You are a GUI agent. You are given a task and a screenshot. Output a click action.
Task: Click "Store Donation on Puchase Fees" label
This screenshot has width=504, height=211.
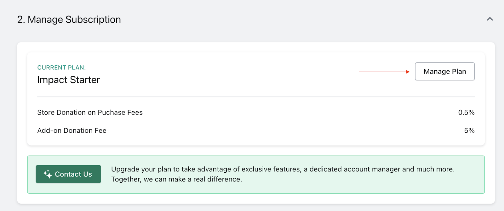point(90,113)
